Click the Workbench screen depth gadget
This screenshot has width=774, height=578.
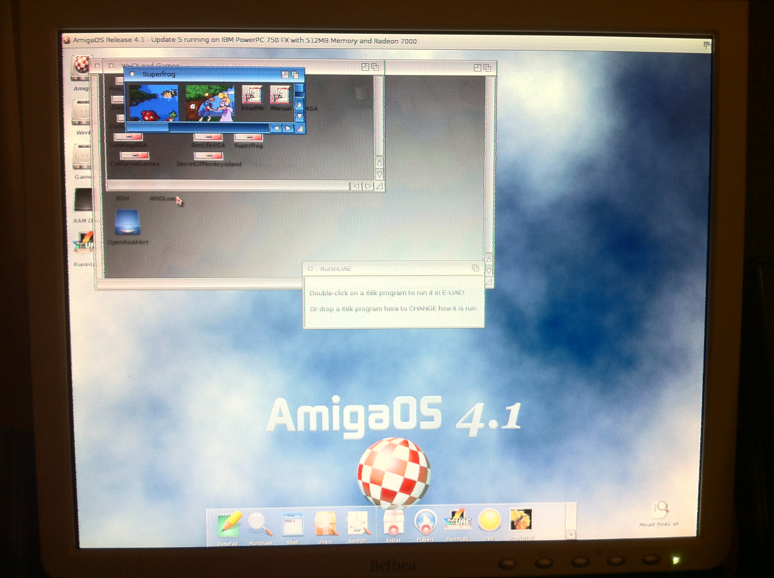707,45
